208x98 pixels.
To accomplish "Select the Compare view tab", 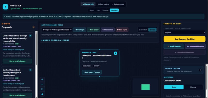I will pos(114,10).
